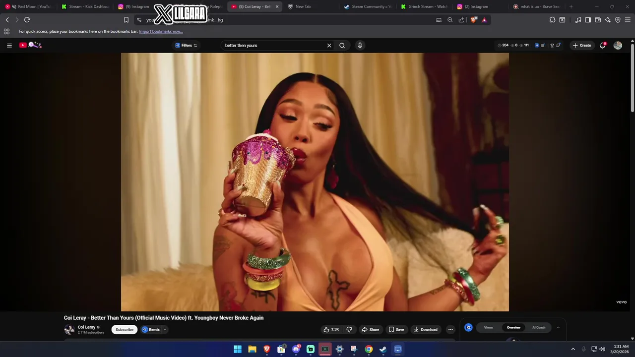This screenshot has width=635, height=357.
Task: Open YouTube notifications bell
Action: click(603, 45)
